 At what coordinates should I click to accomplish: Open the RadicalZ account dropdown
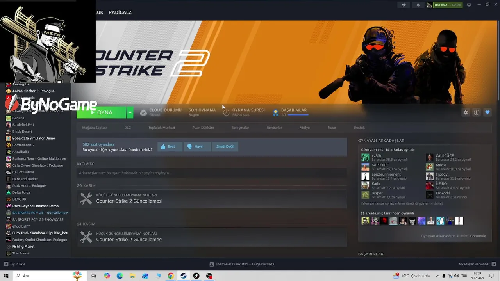point(448,5)
